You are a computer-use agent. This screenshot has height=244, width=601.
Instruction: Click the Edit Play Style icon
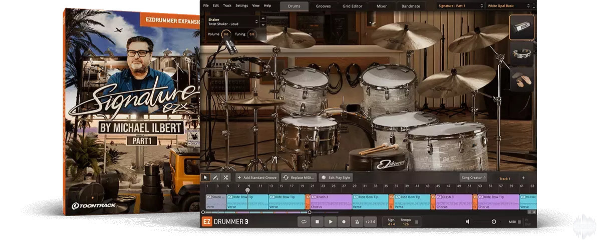(324, 177)
